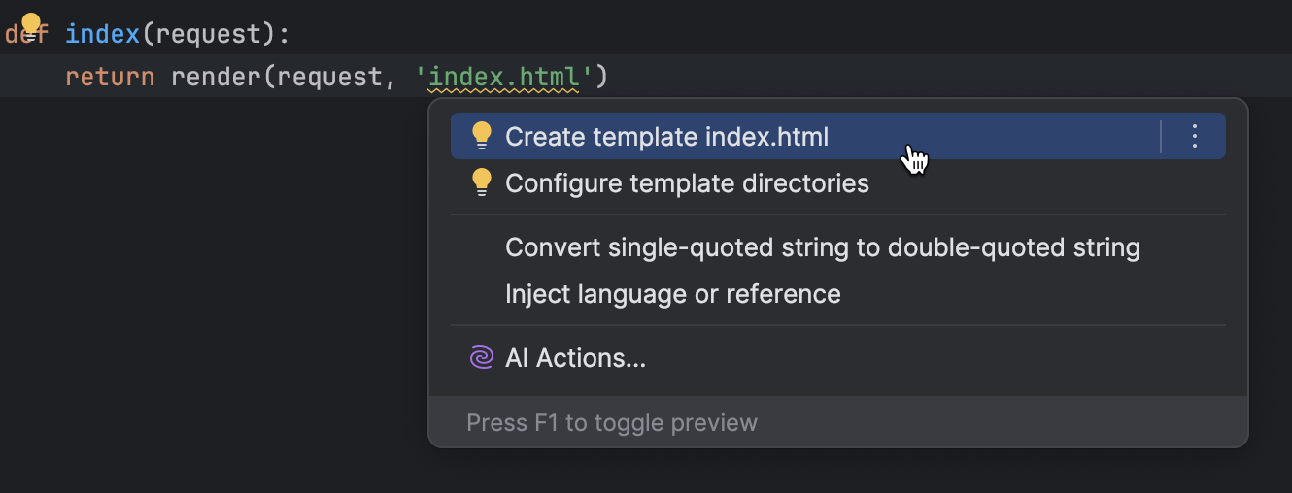Click the lightbulb icon beside Configure template directories
The width and height of the screenshot is (1292, 493).
(x=482, y=182)
